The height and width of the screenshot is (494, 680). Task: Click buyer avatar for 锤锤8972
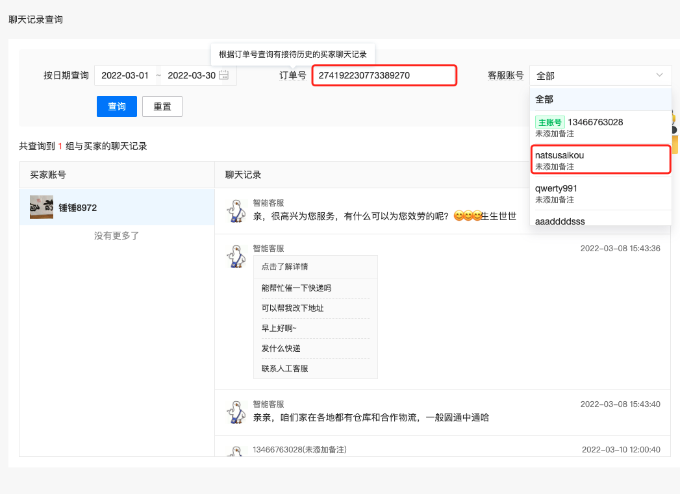[42, 208]
